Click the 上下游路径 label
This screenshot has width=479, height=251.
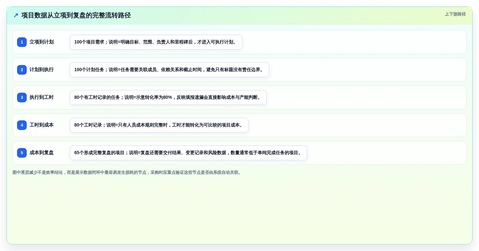[x=455, y=14]
